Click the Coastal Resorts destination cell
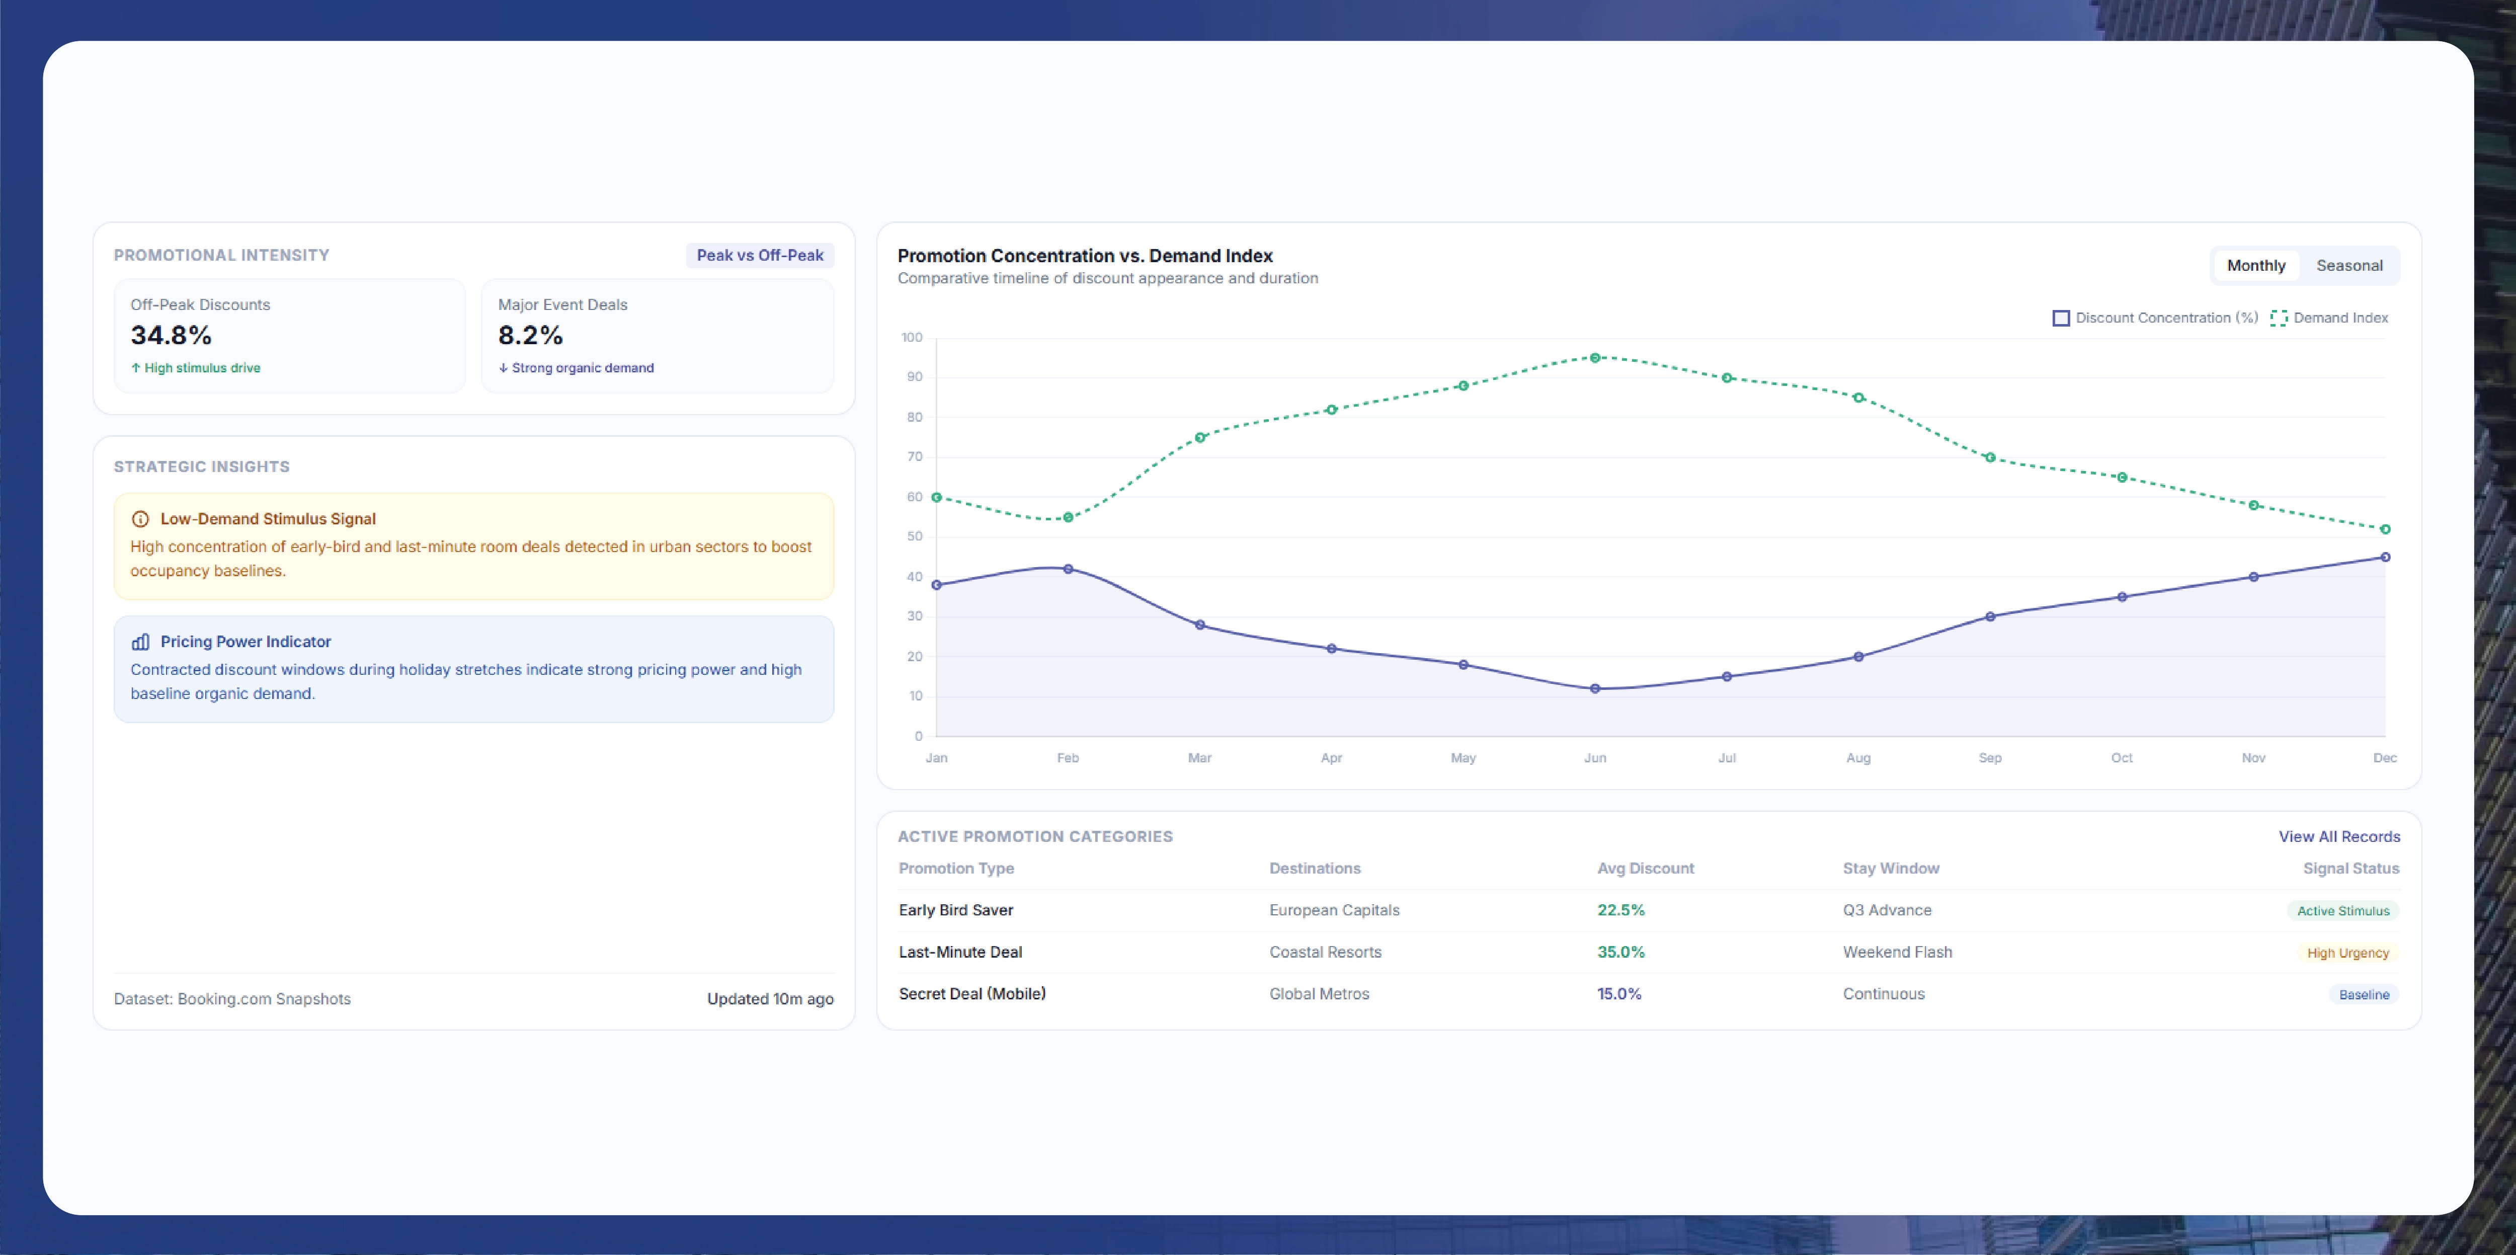Image resolution: width=2516 pixels, height=1255 pixels. pyautogui.click(x=1325, y=952)
